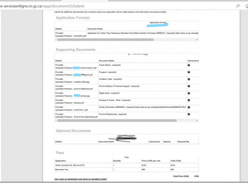Click right arrow of Application Form scrollbar
This screenshot has width=248, height=183.
(x=197, y=40)
